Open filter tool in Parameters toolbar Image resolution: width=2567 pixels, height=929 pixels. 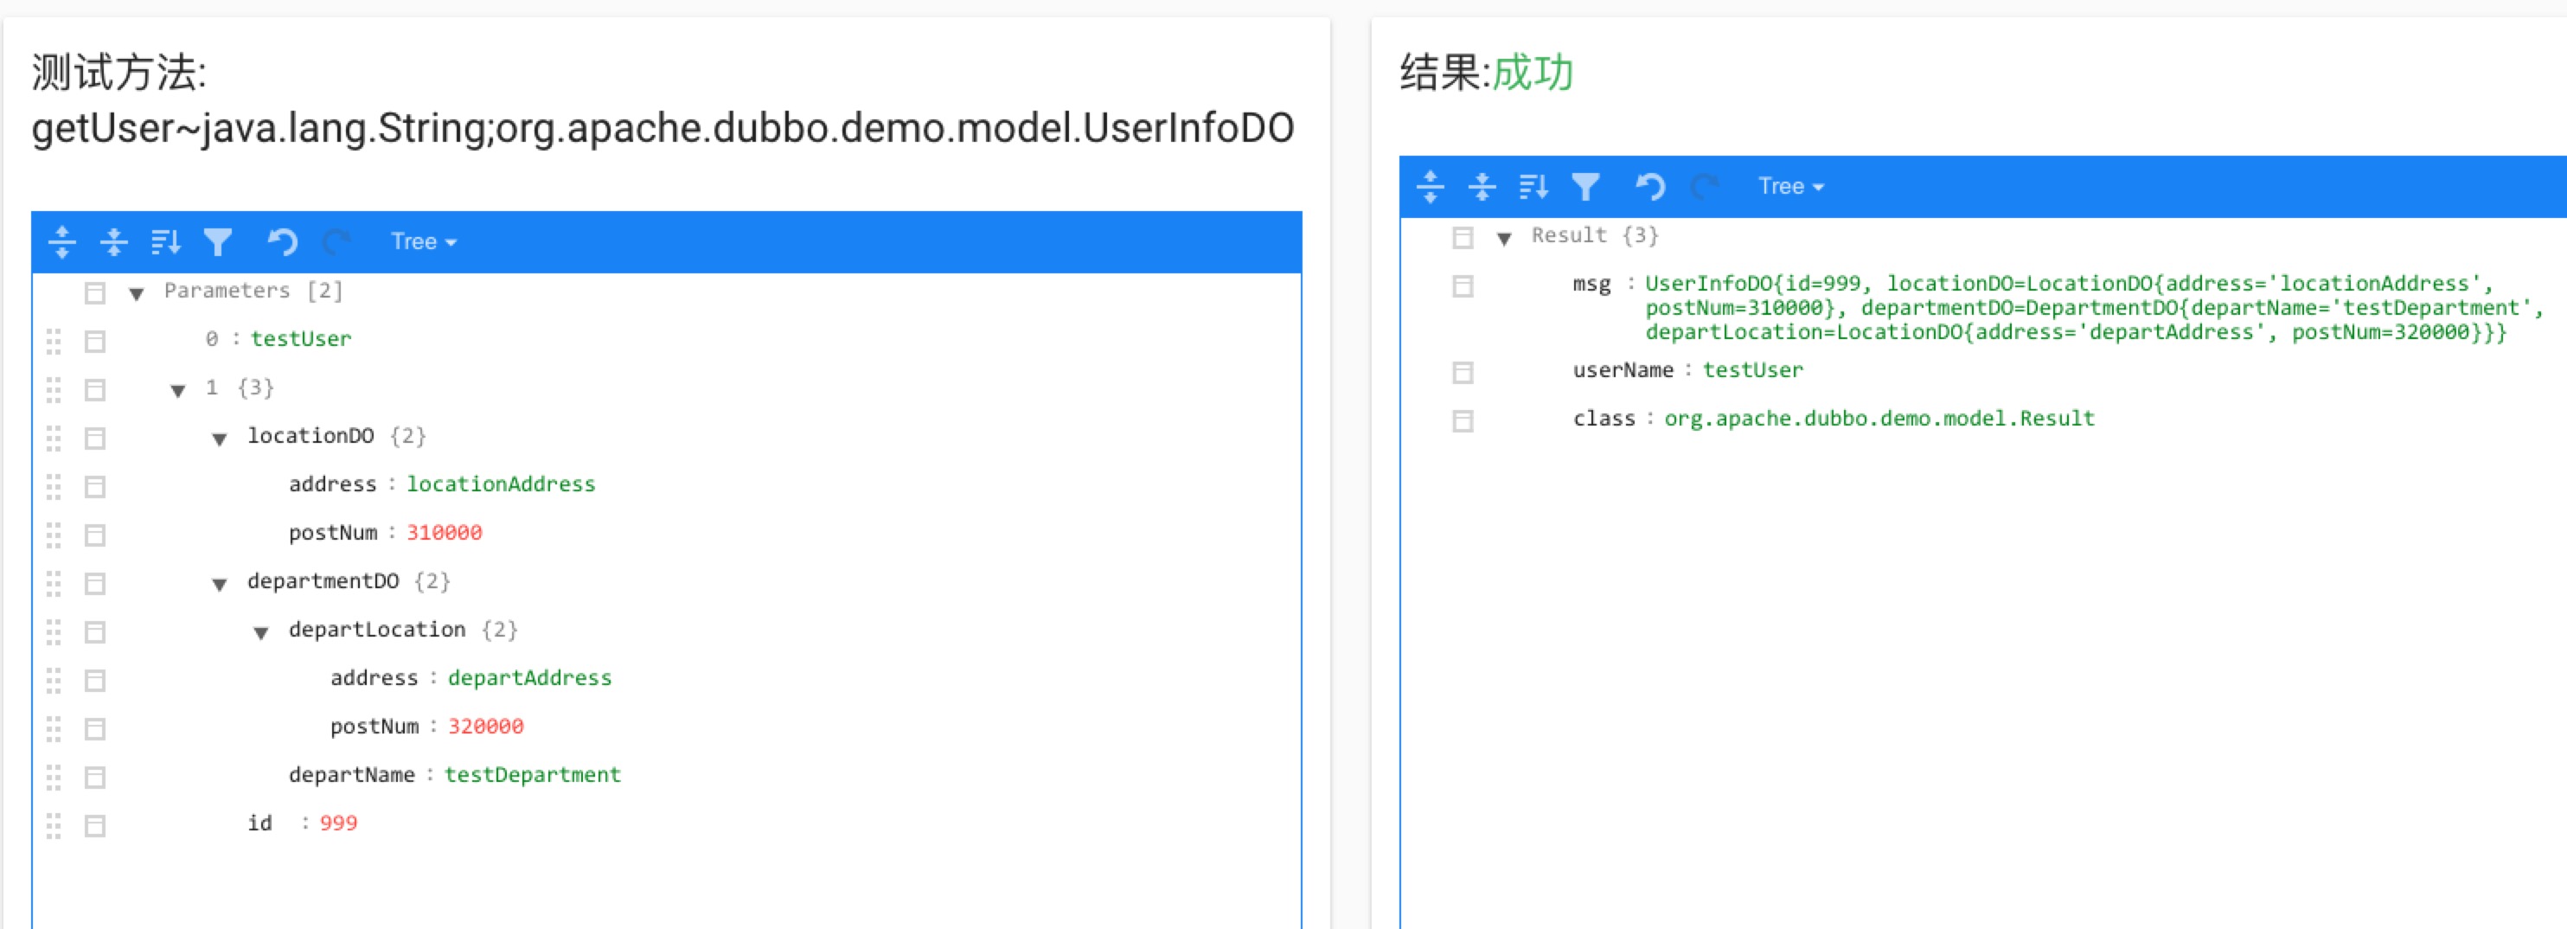(218, 242)
